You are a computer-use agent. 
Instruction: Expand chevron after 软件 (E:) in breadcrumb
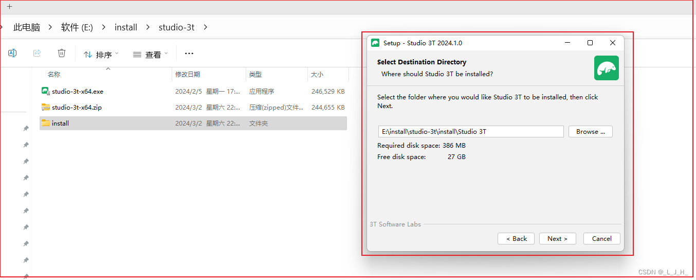point(104,27)
